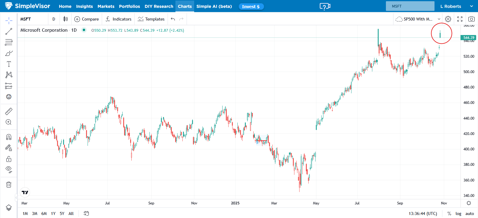Select the trend line drawing tool
Screen dimensions: 478x218
9,31
